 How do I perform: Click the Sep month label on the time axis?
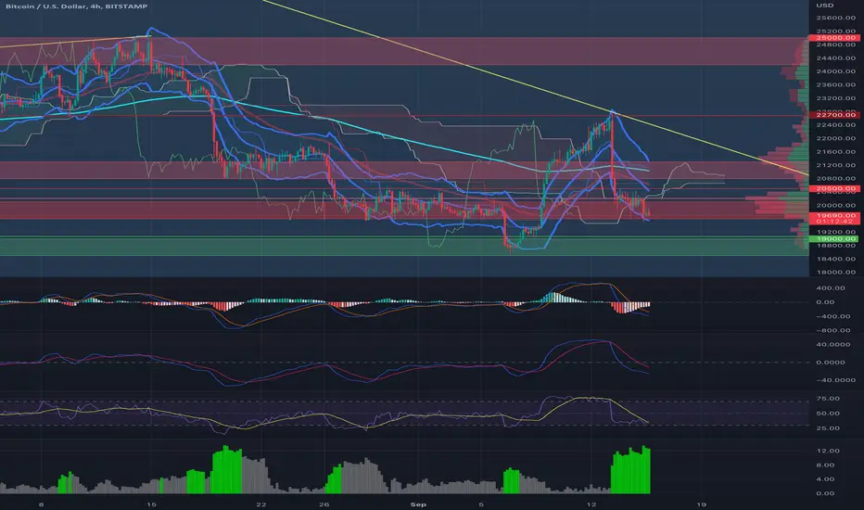tap(418, 504)
